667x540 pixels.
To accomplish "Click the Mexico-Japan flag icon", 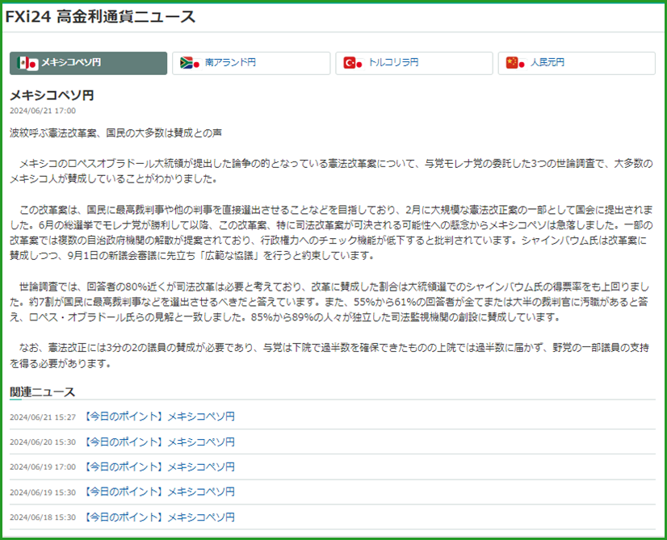I will point(27,63).
